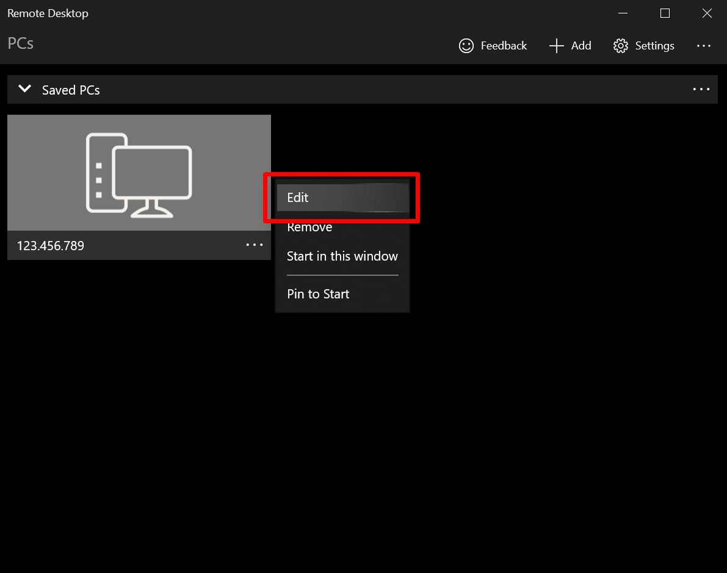The image size is (727, 573).
Task: Open the 123.456.789 tile ellipsis menu
Action: [x=255, y=244]
